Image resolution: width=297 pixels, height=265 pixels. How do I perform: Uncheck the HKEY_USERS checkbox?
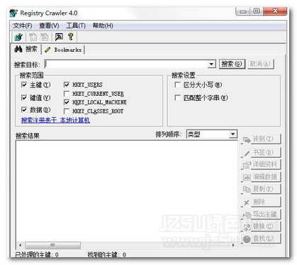[x=67, y=85]
